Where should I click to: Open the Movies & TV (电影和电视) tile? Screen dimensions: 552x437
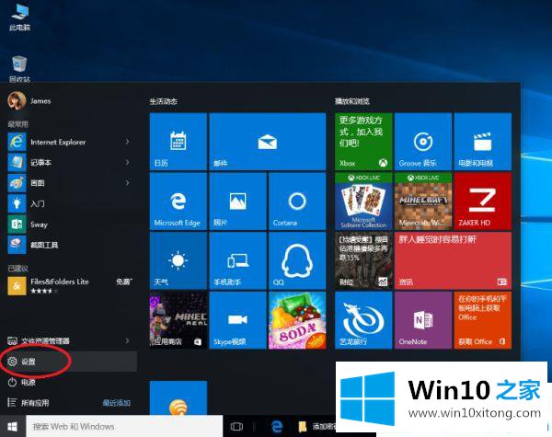(x=482, y=142)
